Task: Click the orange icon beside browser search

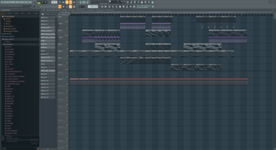Action: (38, 148)
